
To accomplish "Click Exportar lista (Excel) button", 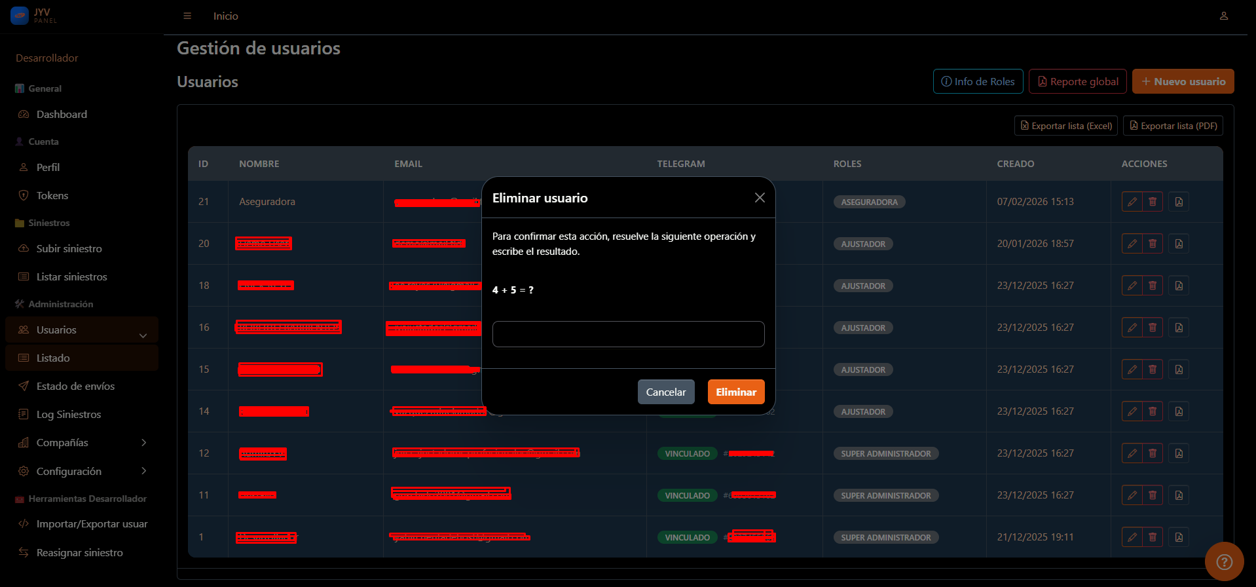I will click(1065, 126).
